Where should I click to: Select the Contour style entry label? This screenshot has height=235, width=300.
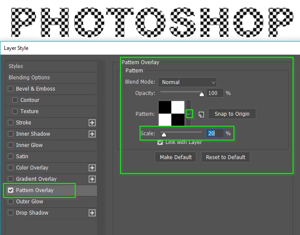point(30,100)
